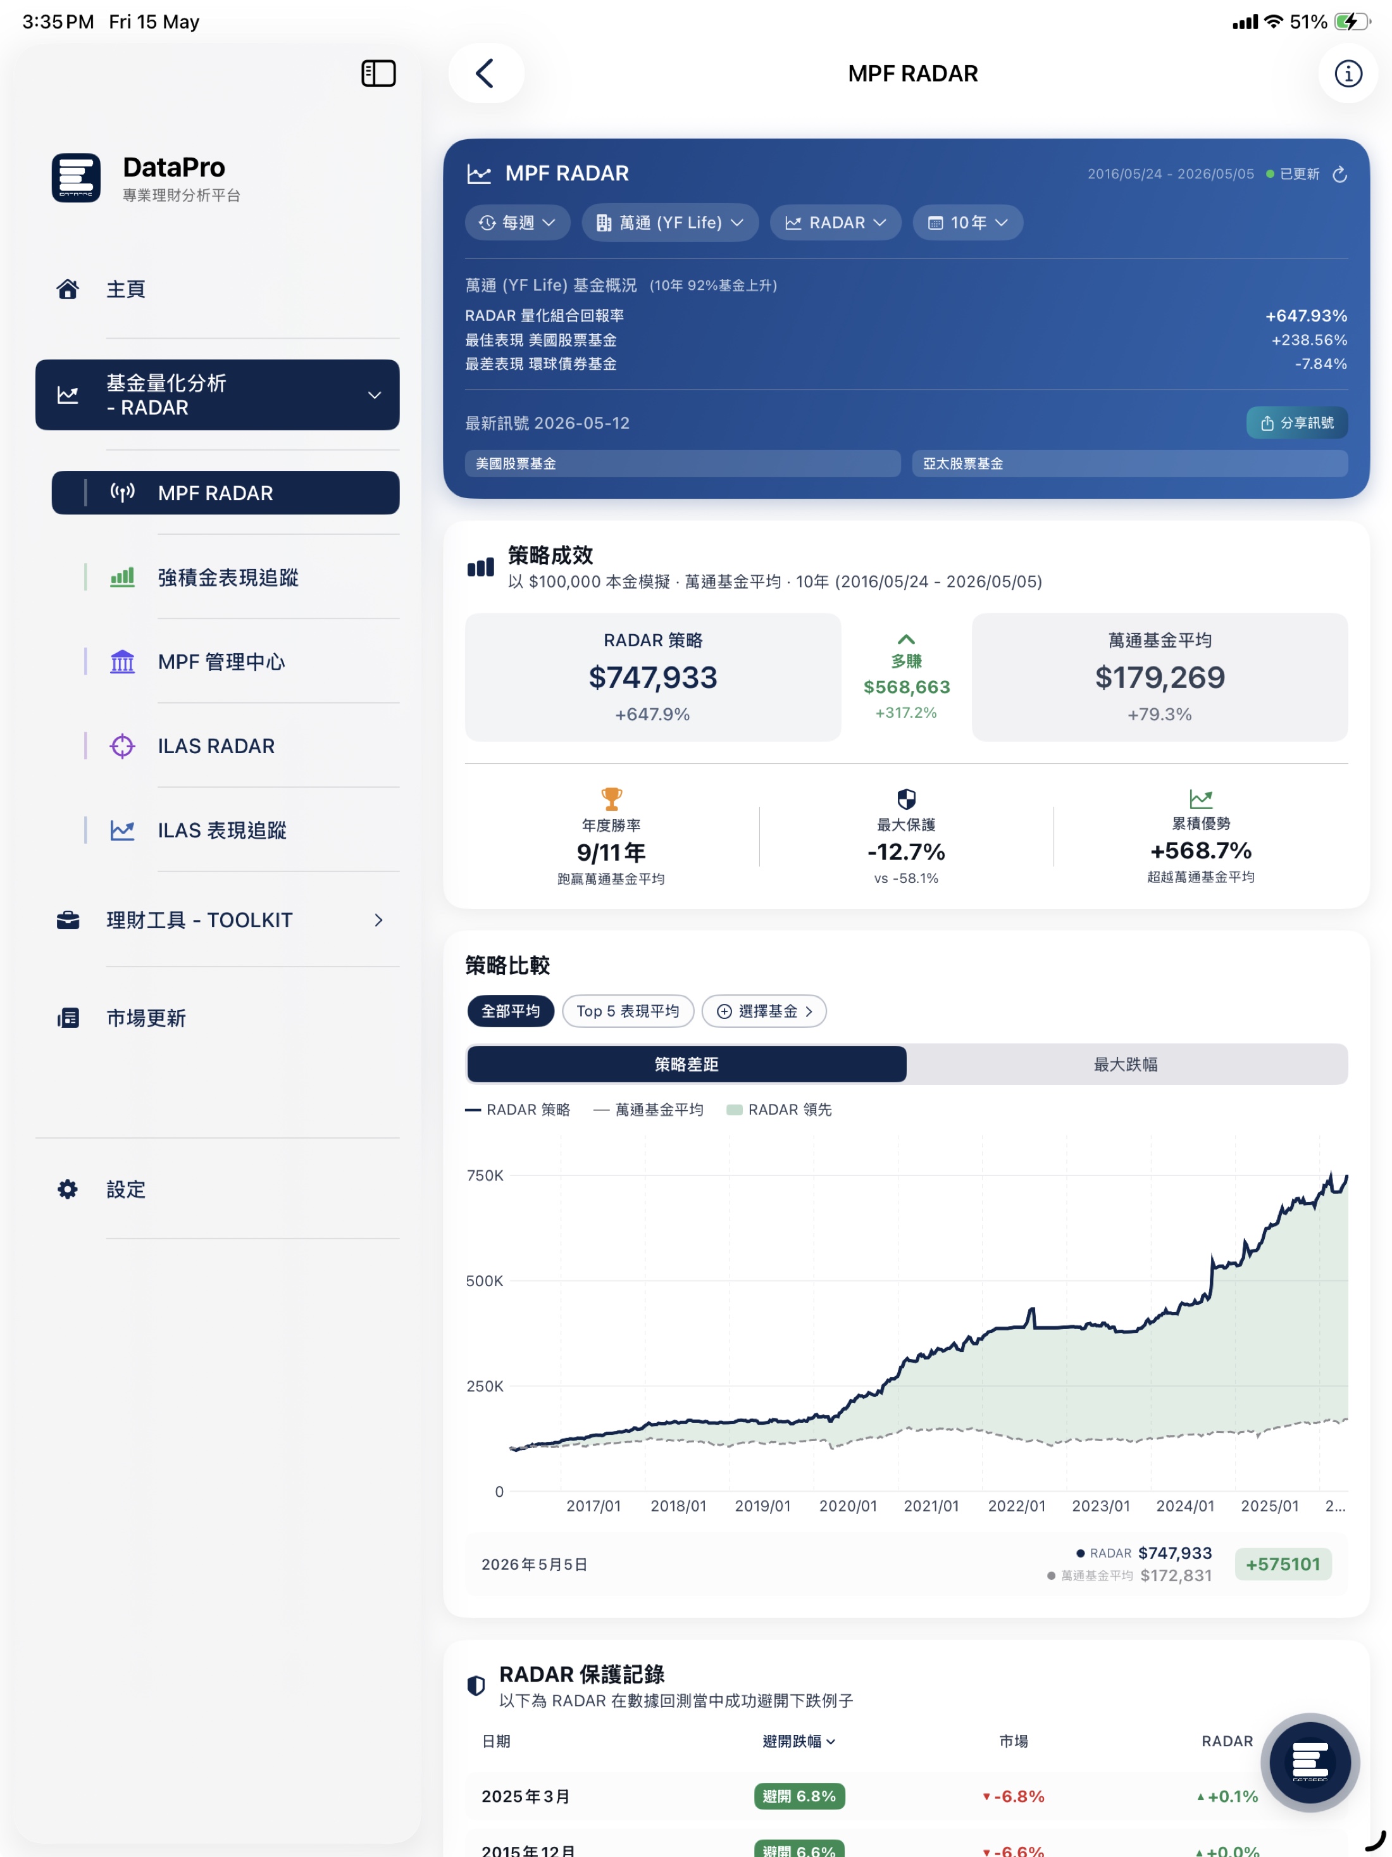The height and width of the screenshot is (1857, 1392).
Task: Click the 美國股票基金 signal tag
Action: tap(683, 463)
